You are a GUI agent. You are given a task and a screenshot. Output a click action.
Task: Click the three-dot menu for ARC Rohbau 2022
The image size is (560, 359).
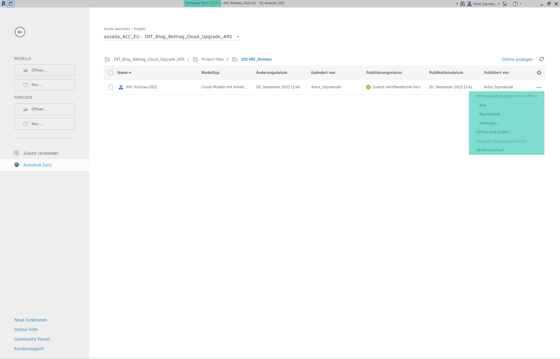539,87
